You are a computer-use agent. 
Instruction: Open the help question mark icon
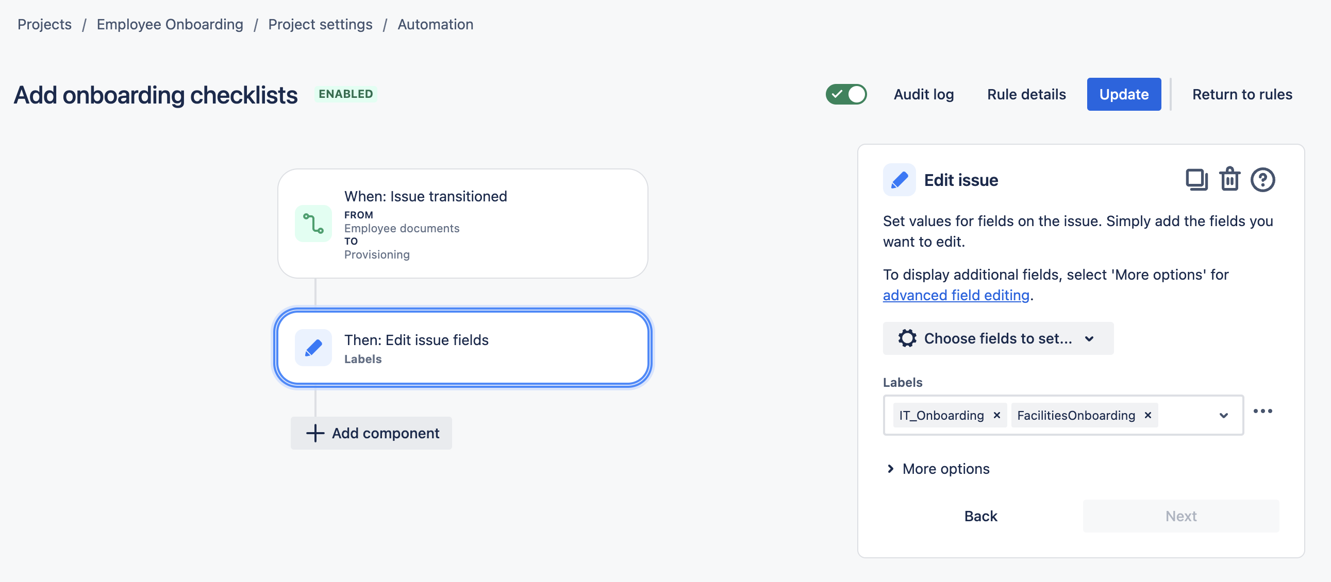(x=1262, y=180)
